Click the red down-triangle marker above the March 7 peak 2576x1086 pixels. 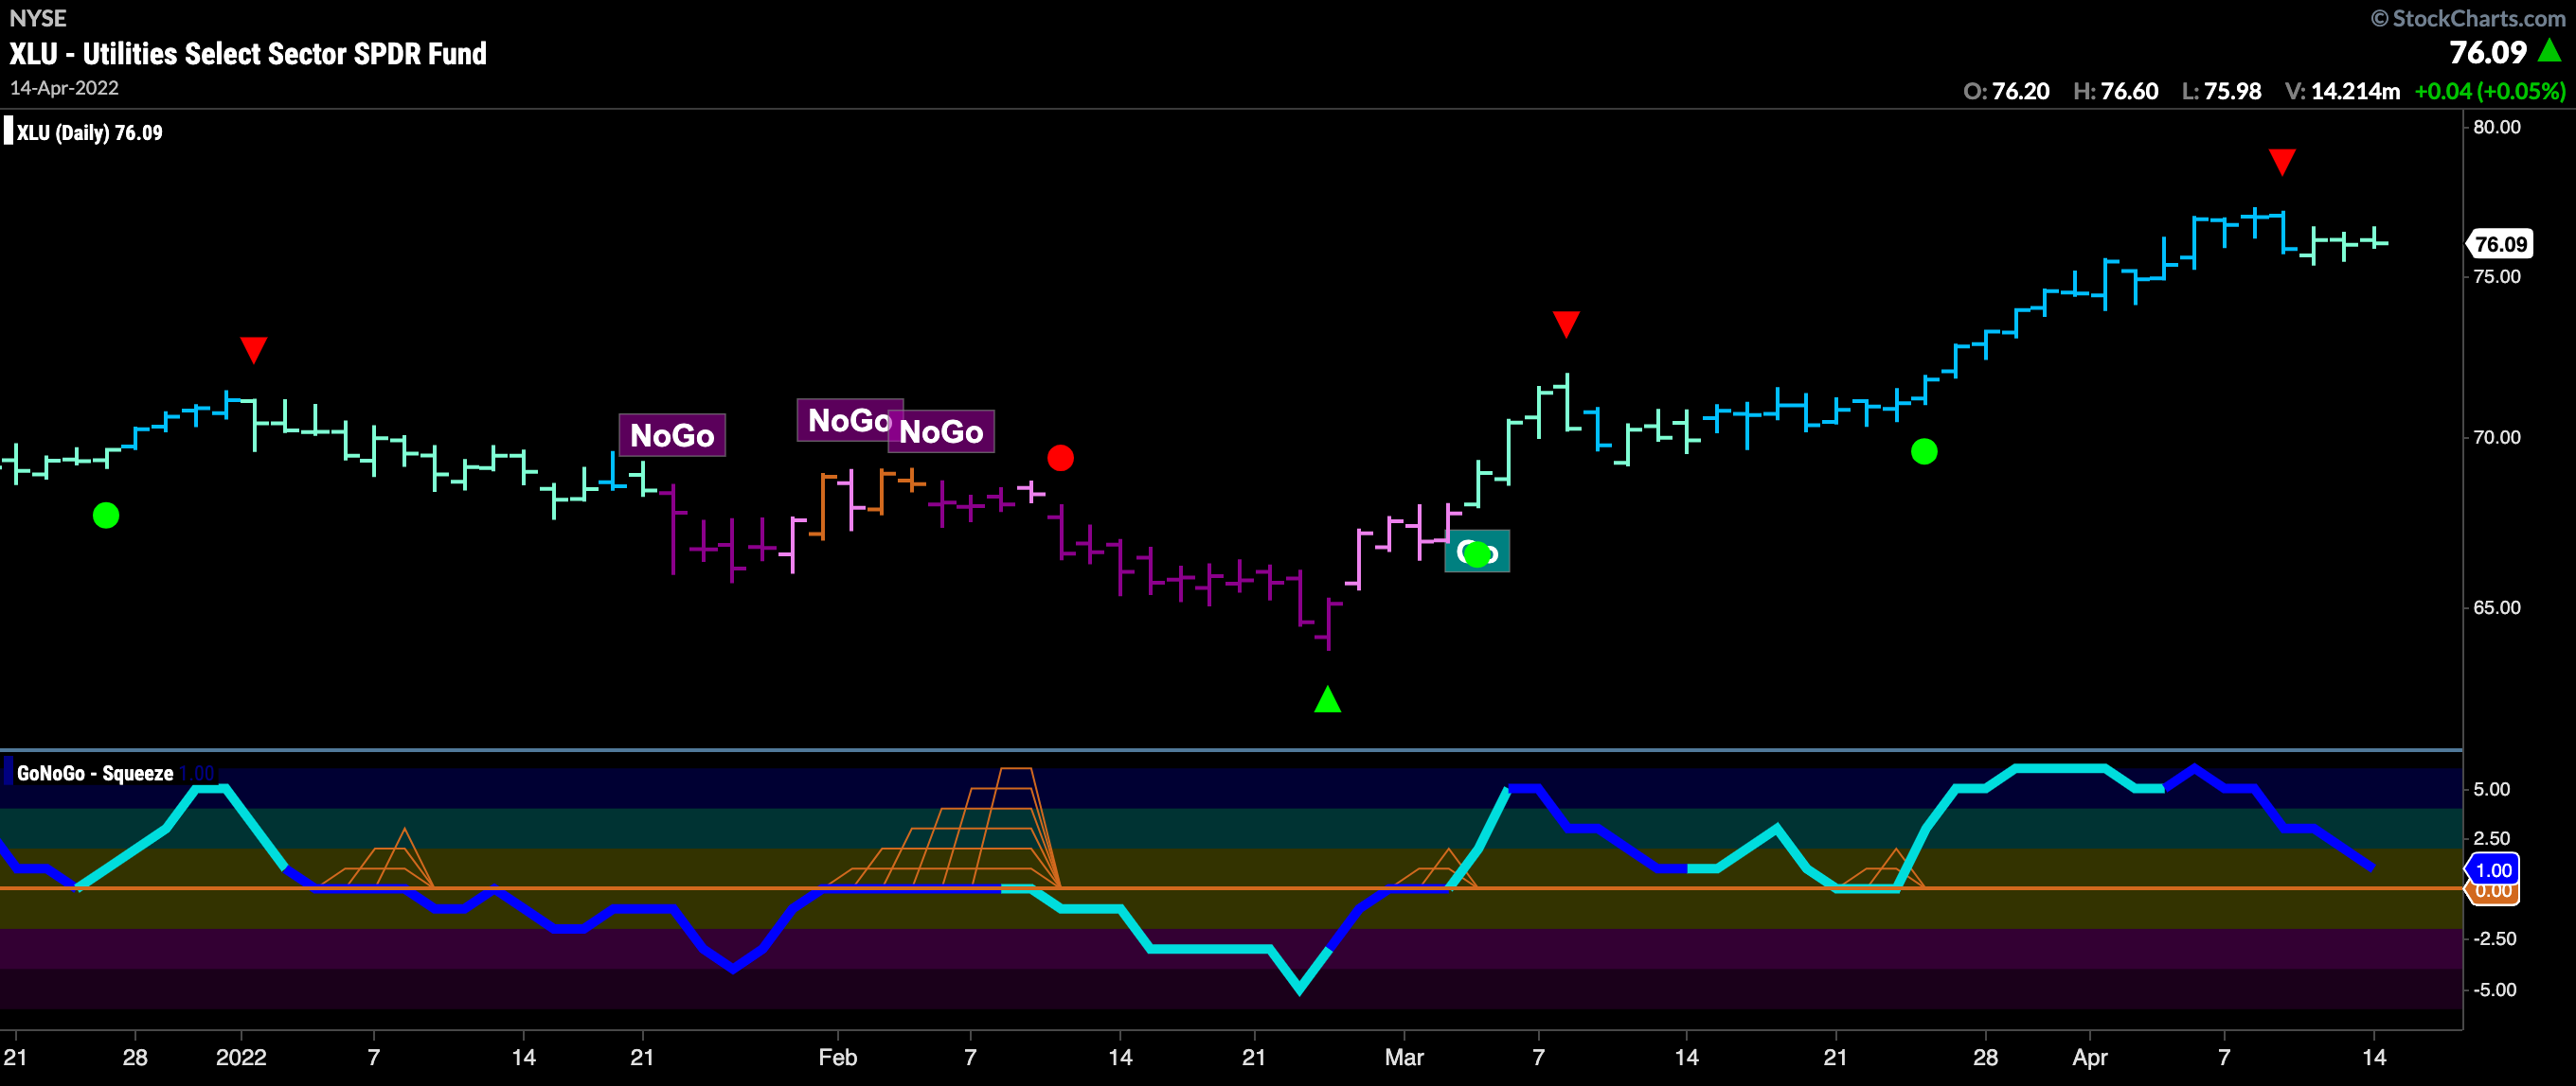pos(1566,324)
